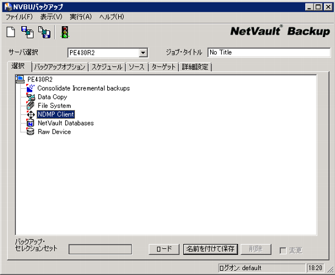This screenshot has height=275, width=335.
Task: Select the Raw Device tree item
Action: (54, 132)
